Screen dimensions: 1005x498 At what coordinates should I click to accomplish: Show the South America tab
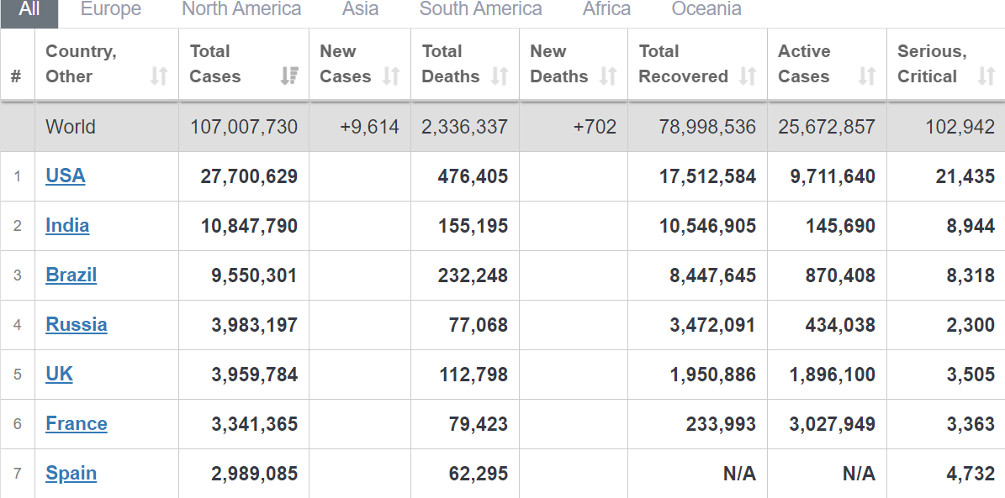coord(480,10)
